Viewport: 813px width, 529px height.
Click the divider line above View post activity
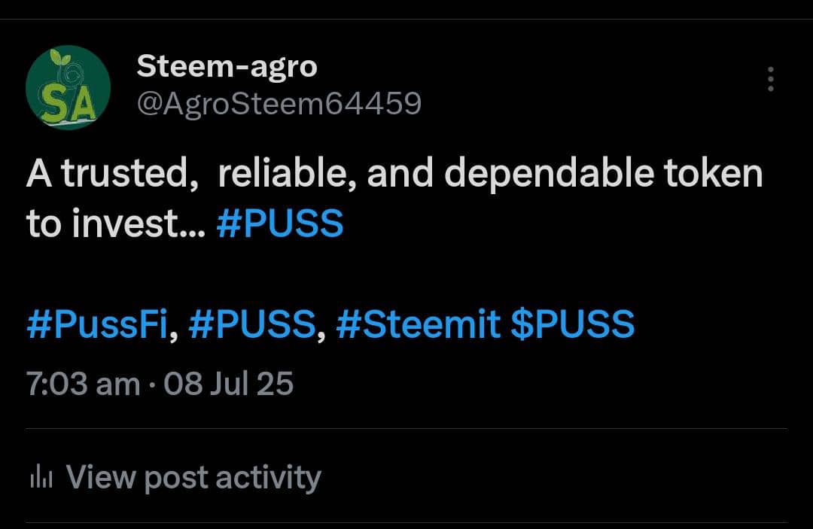click(406, 429)
